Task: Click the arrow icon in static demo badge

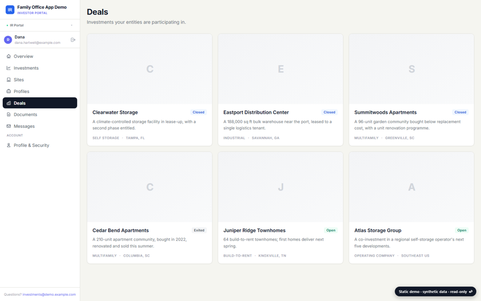Action: click(470, 291)
